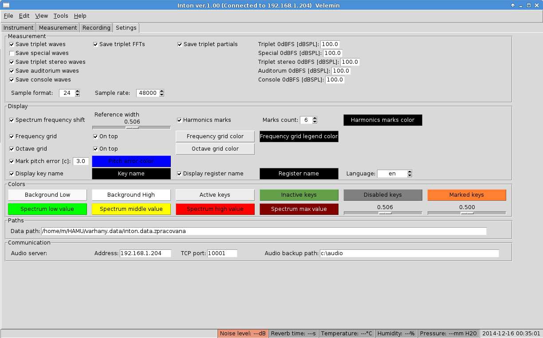Viewport: 543px width, 338px height.
Task: Click the Triplet 0dBFS value field
Action: point(330,44)
